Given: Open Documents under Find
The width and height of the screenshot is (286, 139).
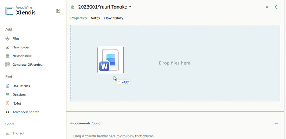Looking at the screenshot, I should click(x=21, y=86).
